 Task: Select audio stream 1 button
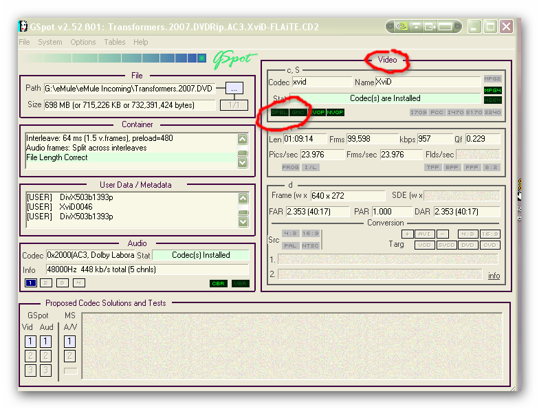[x=30, y=283]
